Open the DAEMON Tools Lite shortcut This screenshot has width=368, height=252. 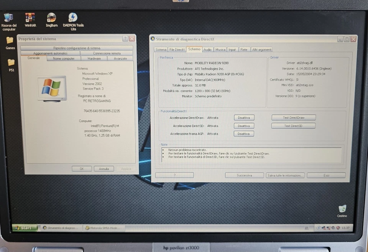tap(73, 22)
